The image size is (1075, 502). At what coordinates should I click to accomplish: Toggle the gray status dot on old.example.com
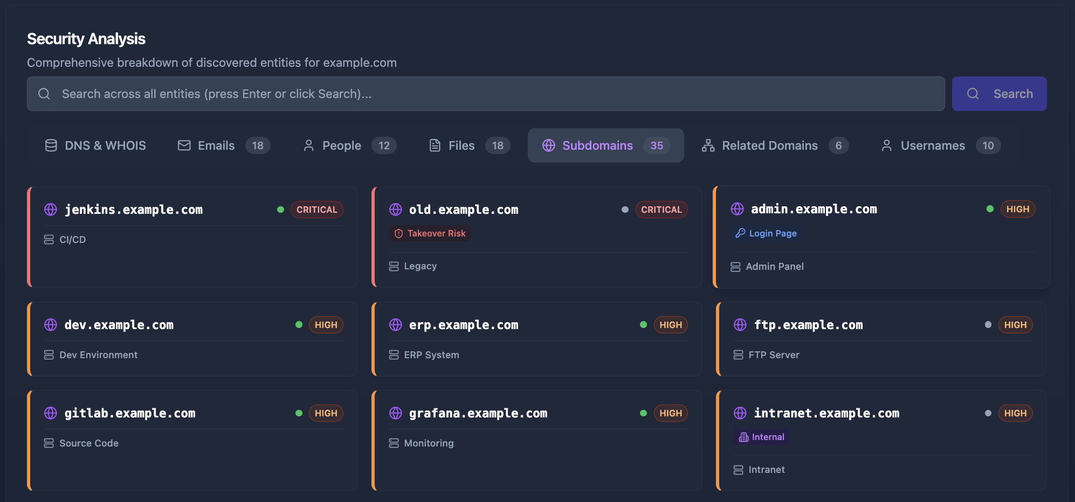(625, 209)
